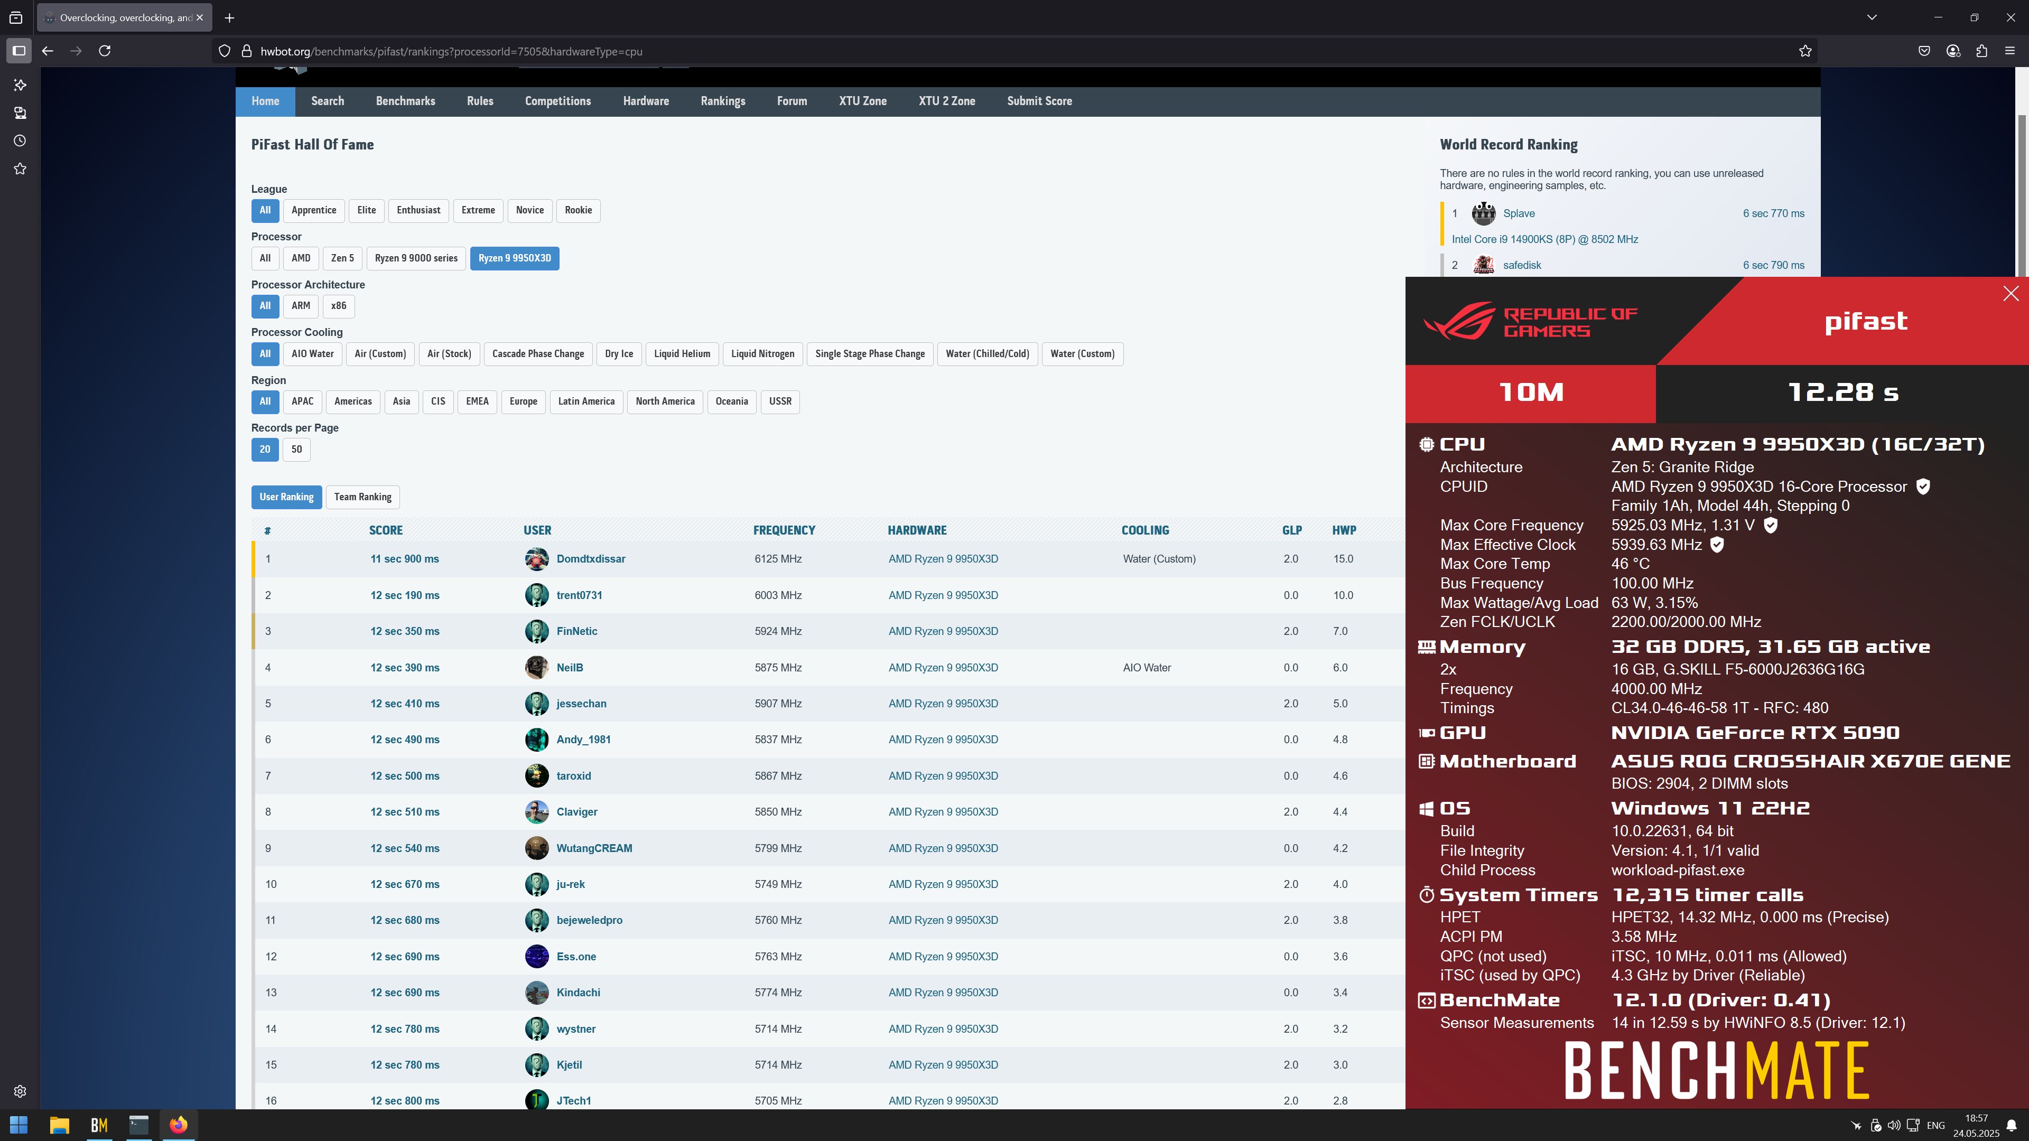Switch to User Ranking tab
This screenshot has width=2029, height=1141.
click(x=287, y=497)
